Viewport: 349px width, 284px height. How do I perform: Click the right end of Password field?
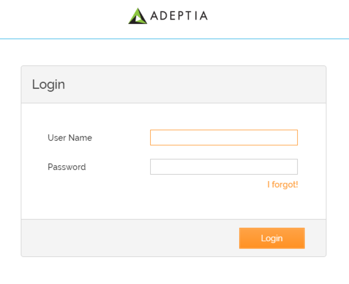pos(292,167)
